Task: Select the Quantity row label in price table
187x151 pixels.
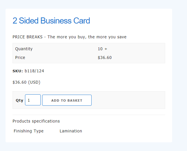Action: click(24, 49)
